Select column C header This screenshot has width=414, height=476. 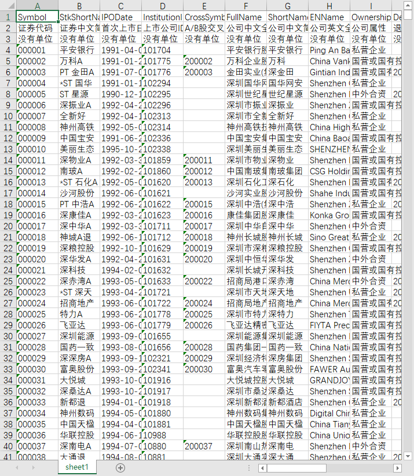coord(121,6)
